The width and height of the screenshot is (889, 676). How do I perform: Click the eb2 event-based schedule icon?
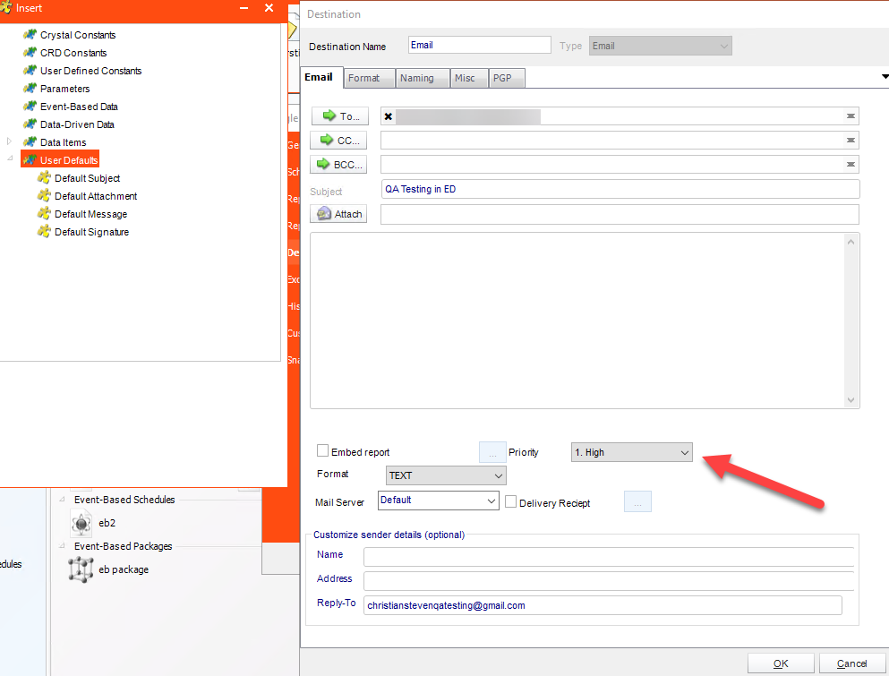point(81,524)
